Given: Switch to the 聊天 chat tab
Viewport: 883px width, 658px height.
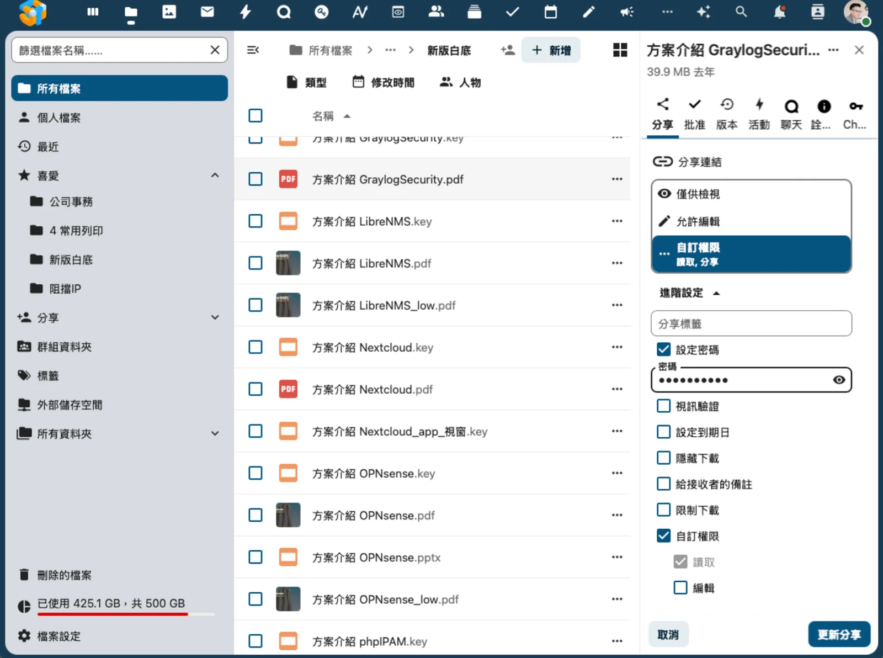Looking at the screenshot, I should pyautogui.click(x=791, y=114).
